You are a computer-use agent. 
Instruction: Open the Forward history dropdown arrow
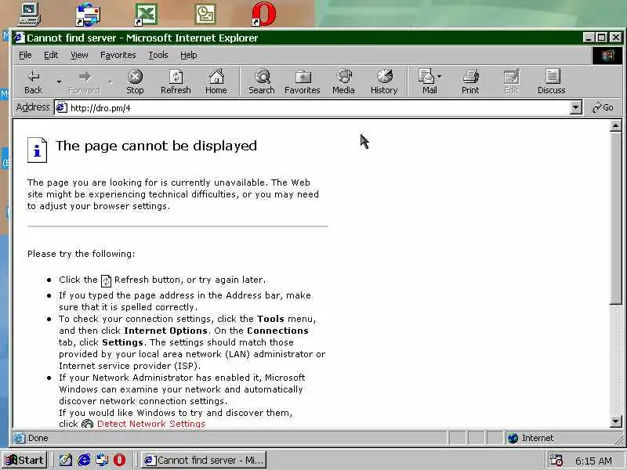[110, 82]
